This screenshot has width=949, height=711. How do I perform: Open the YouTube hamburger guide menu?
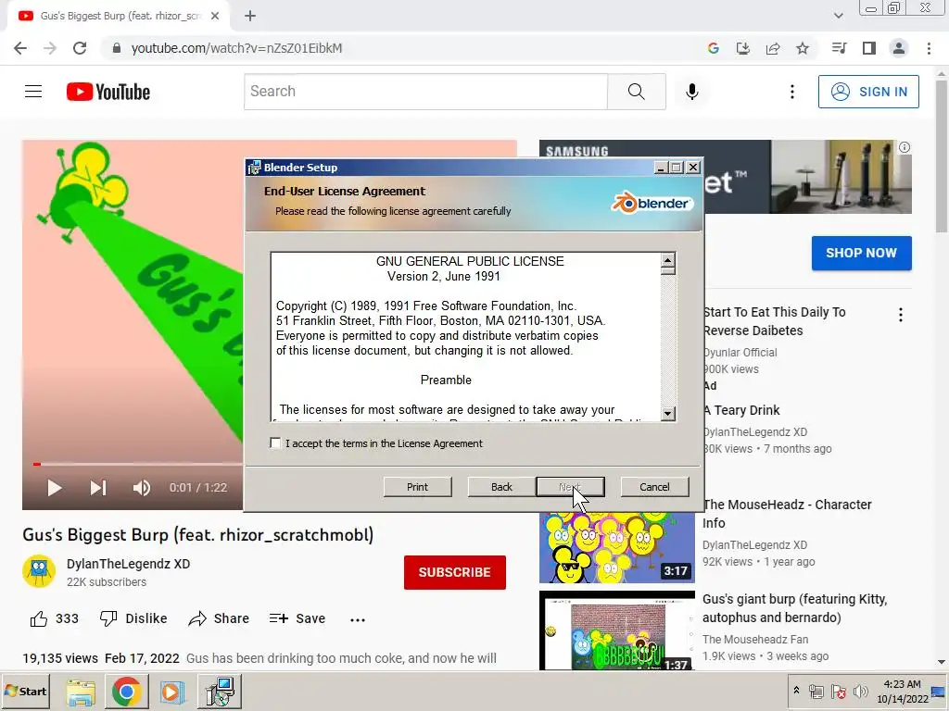[33, 92]
